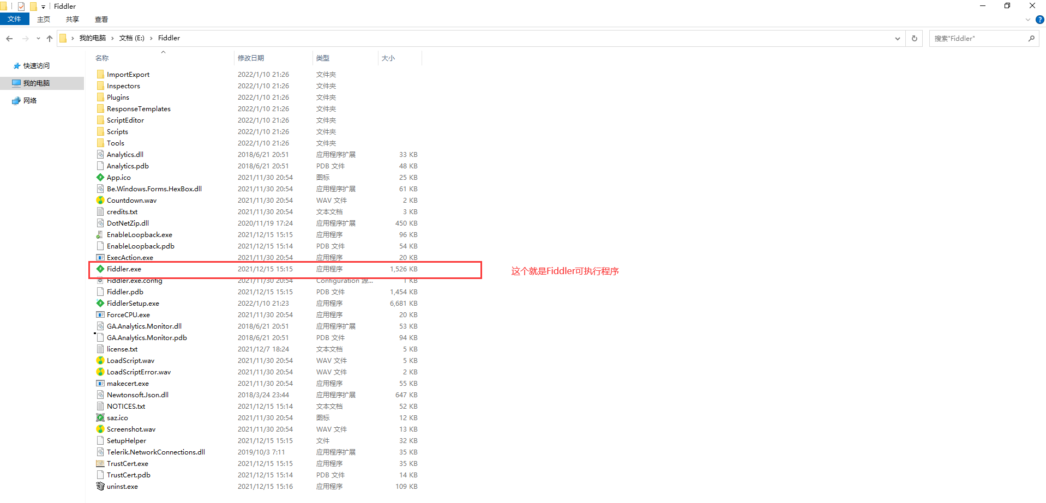The image size is (1046, 503).
Task: Select the ResponseTemplates folder name
Action: [x=139, y=108]
